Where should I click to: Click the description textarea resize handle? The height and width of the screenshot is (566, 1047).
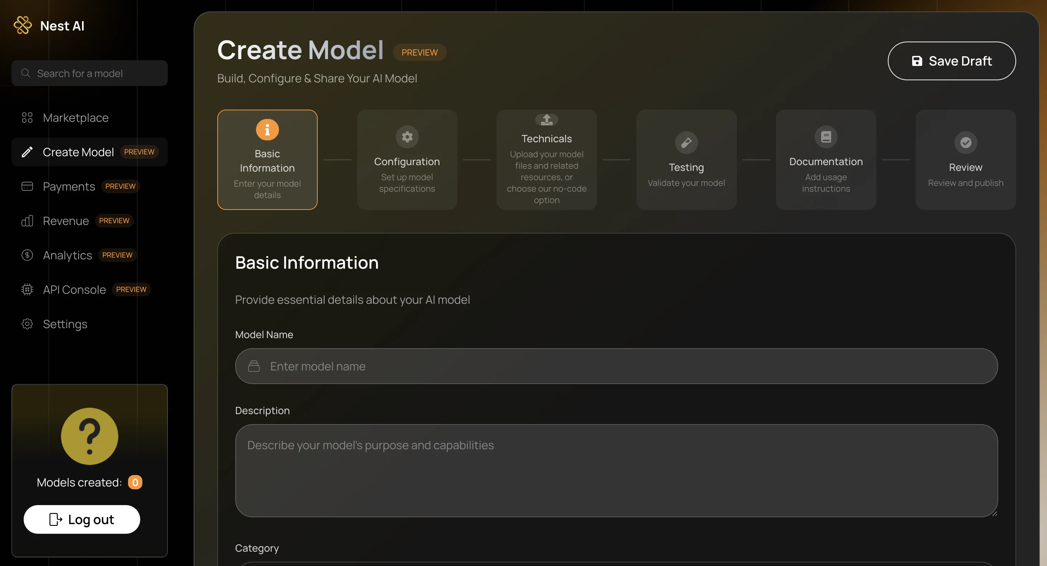[x=994, y=514]
